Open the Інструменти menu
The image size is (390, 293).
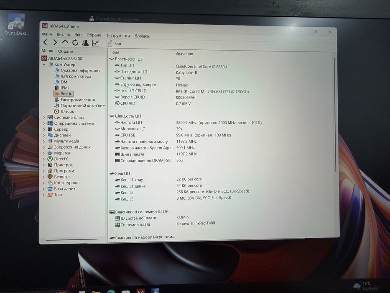coord(118,36)
